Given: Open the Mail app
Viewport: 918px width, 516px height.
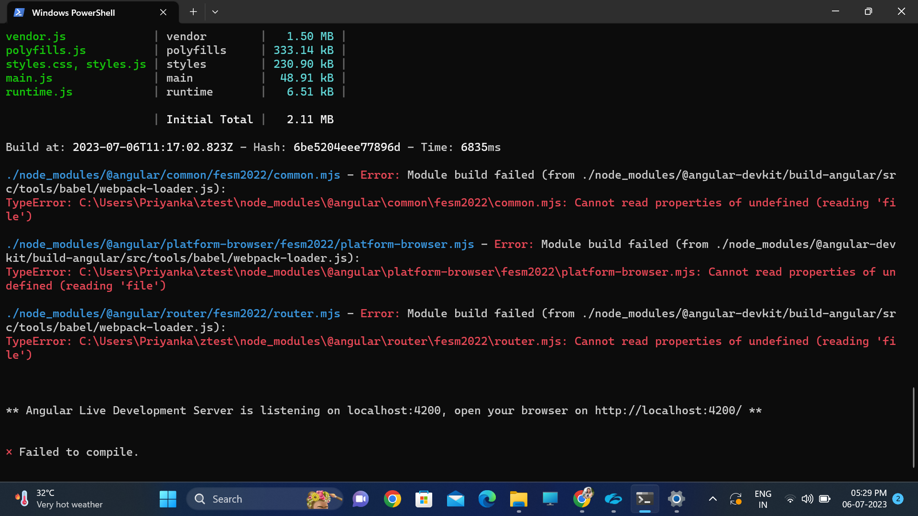Looking at the screenshot, I should [x=456, y=499].
